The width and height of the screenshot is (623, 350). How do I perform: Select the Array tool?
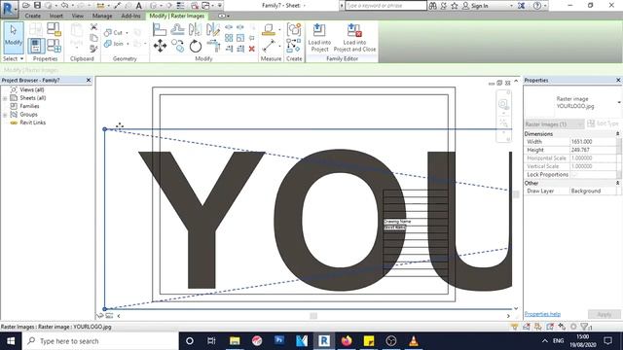[x=229, y=38]
